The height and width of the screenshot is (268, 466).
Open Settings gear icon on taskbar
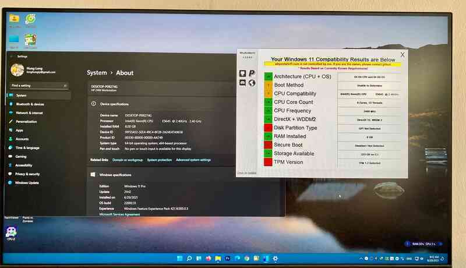pos(275,259)
